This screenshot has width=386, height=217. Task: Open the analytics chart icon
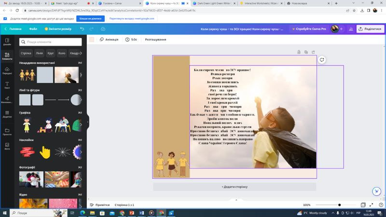coord(351,29)
